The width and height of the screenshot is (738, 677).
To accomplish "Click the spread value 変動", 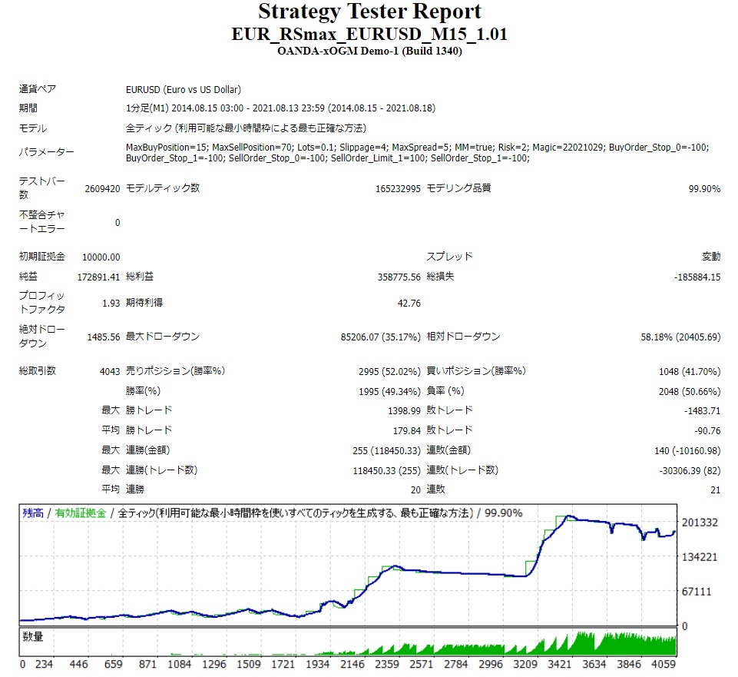I will (x=711, y=257).
